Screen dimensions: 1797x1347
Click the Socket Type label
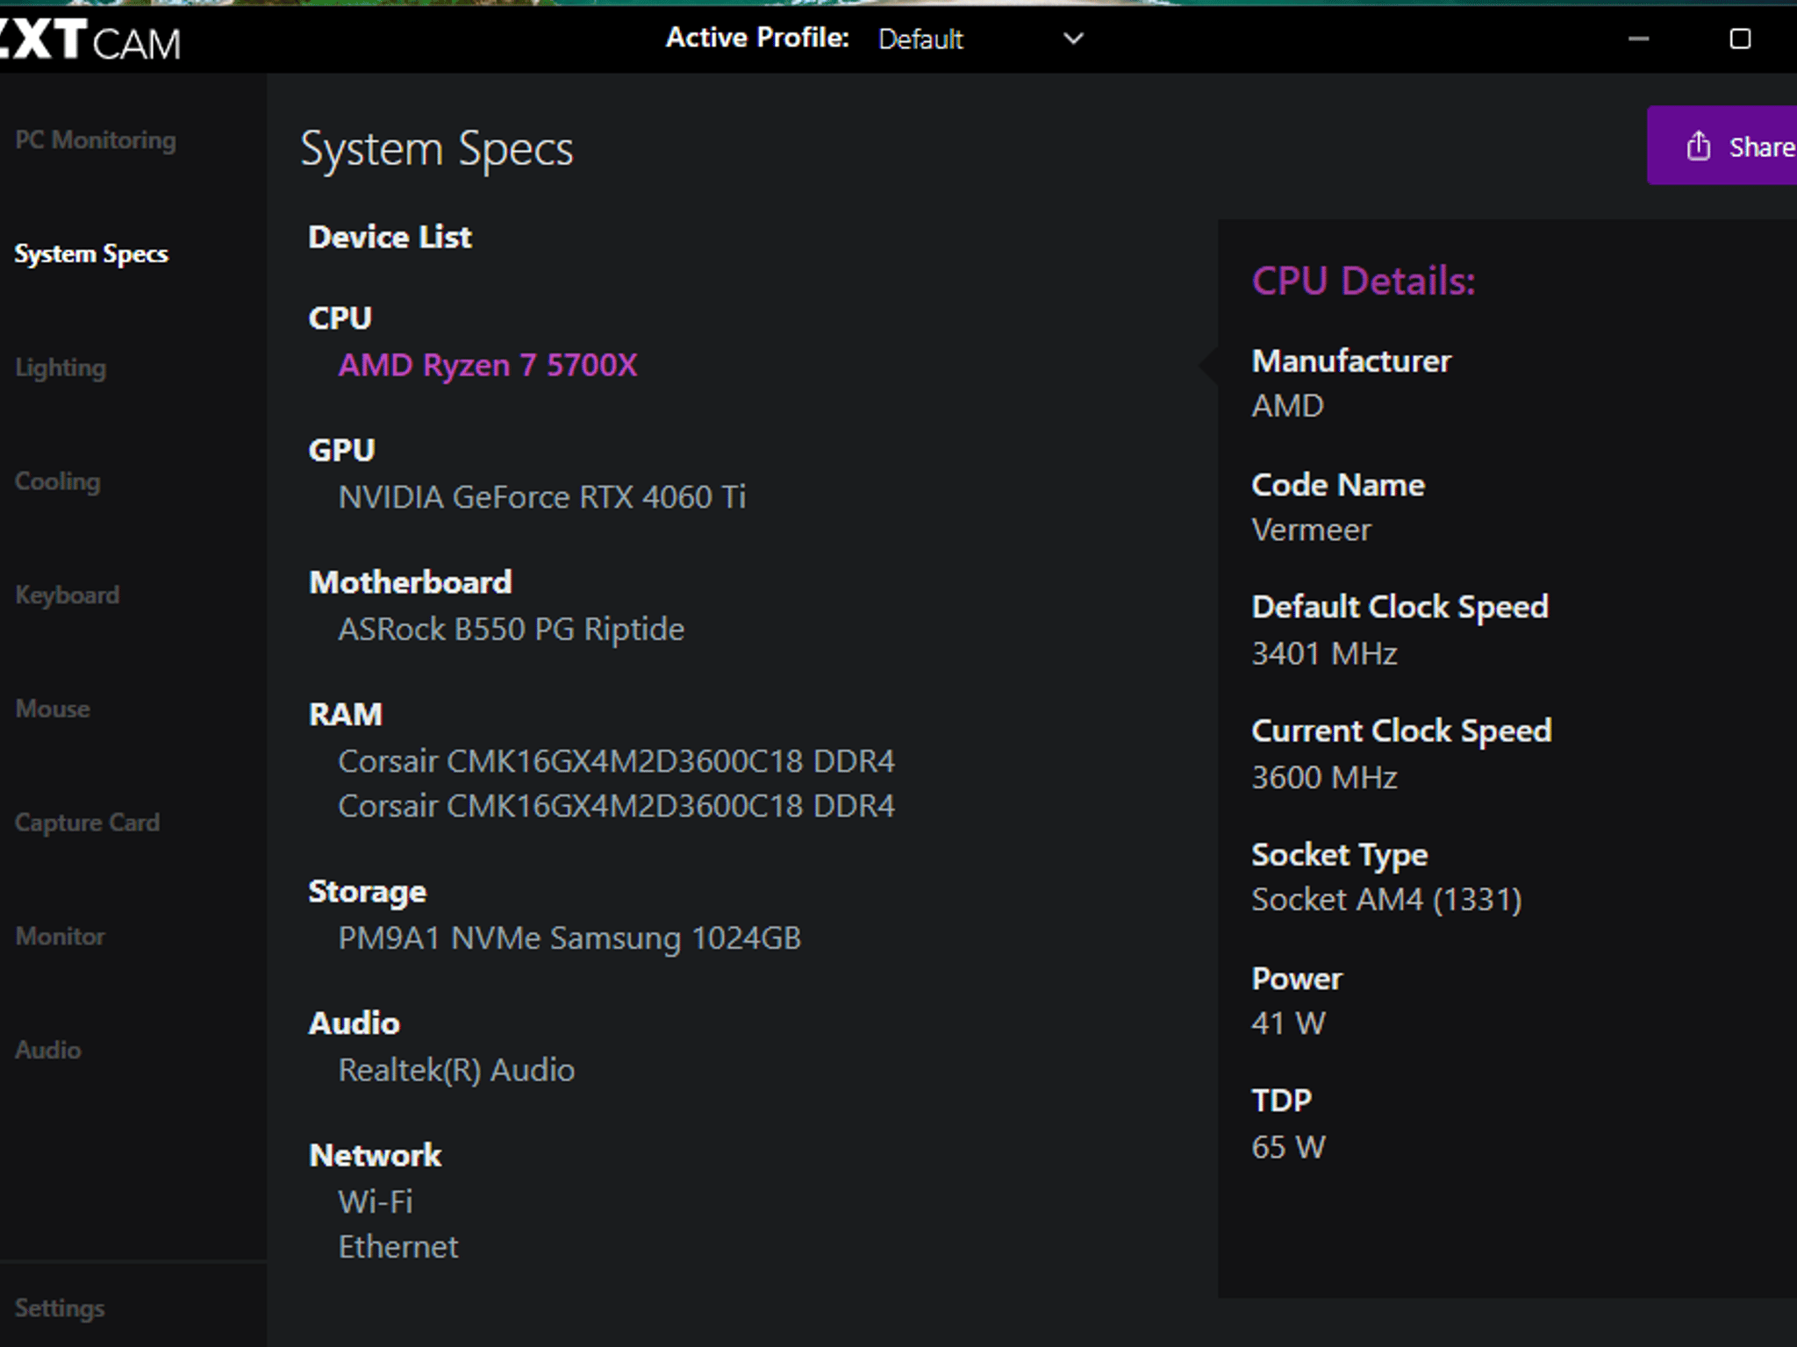1340,855
